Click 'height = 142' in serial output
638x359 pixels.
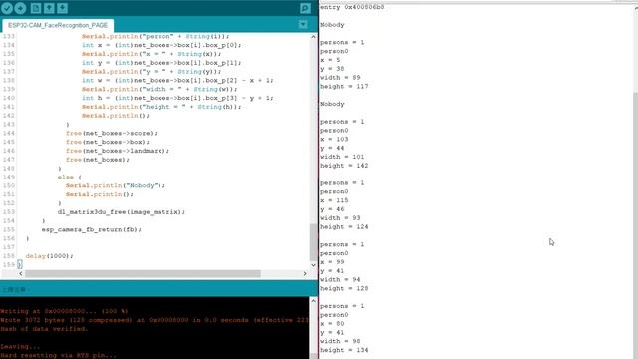point(344,166)
